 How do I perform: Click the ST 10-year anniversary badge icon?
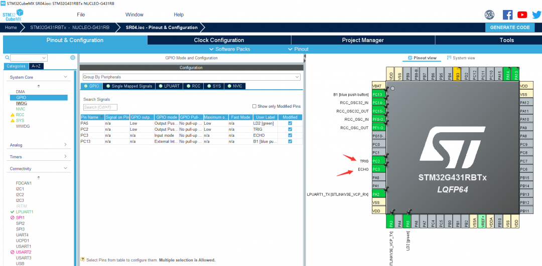489,15
